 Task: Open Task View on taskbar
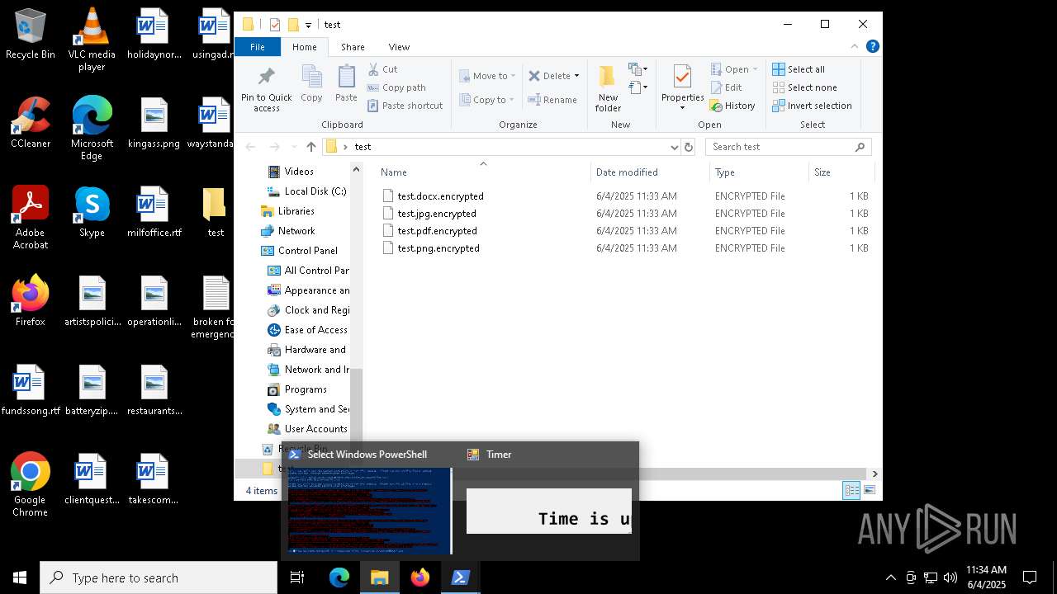[x=297, y=578]
